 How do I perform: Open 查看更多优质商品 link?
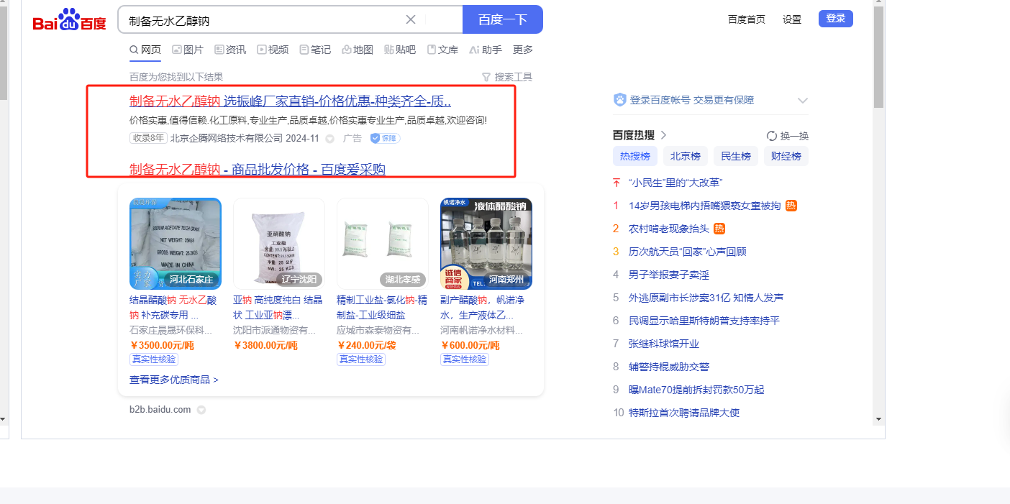(x=174, y=380)
